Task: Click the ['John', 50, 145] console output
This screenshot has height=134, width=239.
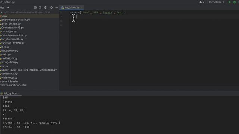Action: (x=16, y=127)
